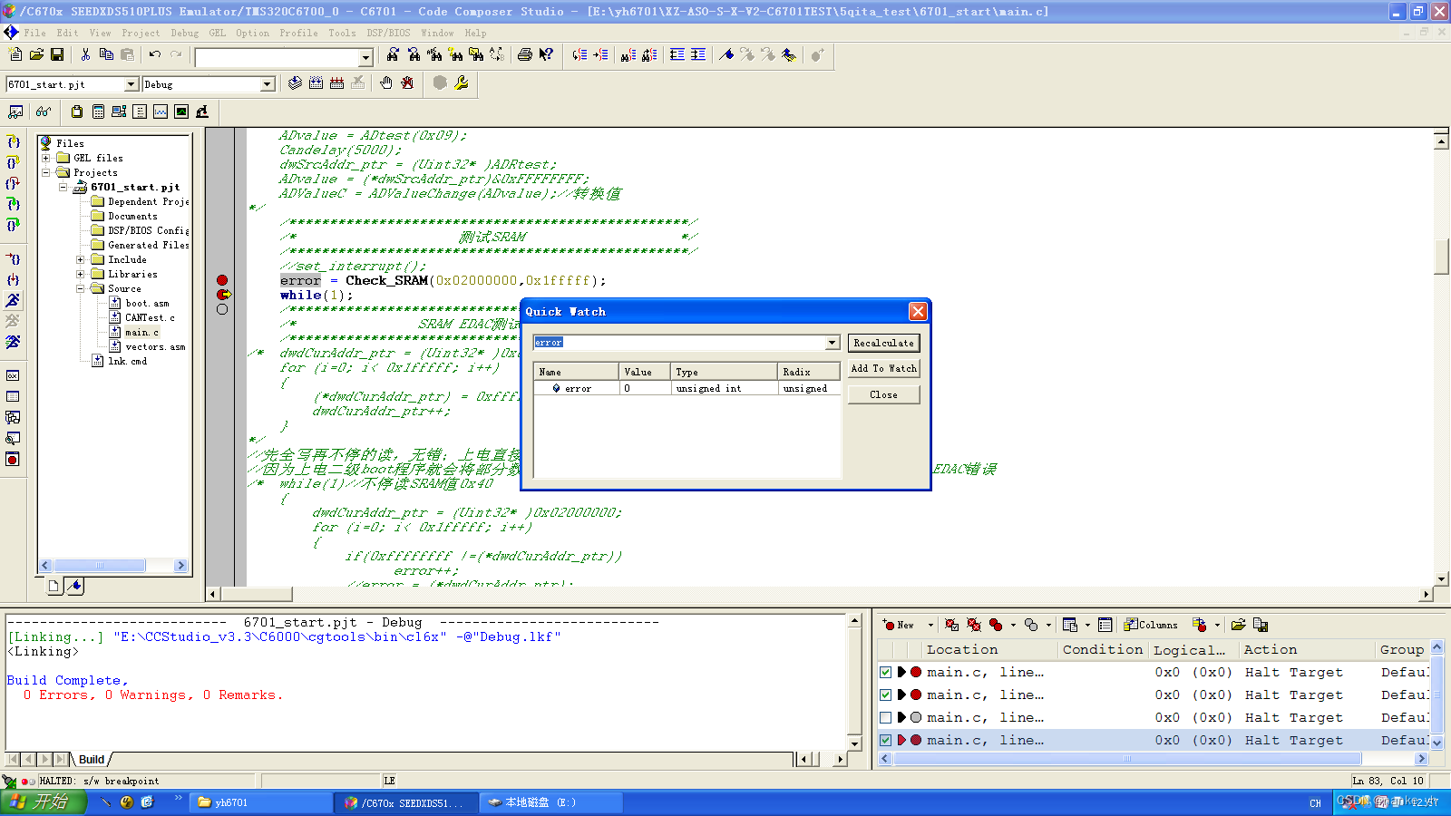This screenshot has width=1451, height=816.
Task: Click the breakpoint list horizontal scrollbar
Action: coord(1127,759)
